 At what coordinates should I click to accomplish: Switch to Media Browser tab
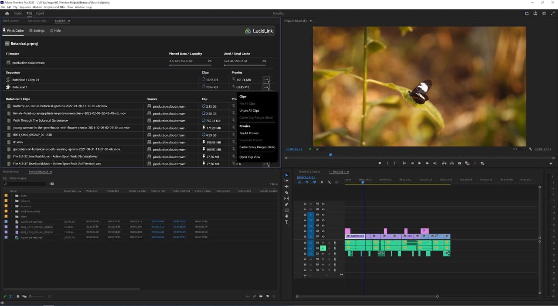(x=11, y=172)
